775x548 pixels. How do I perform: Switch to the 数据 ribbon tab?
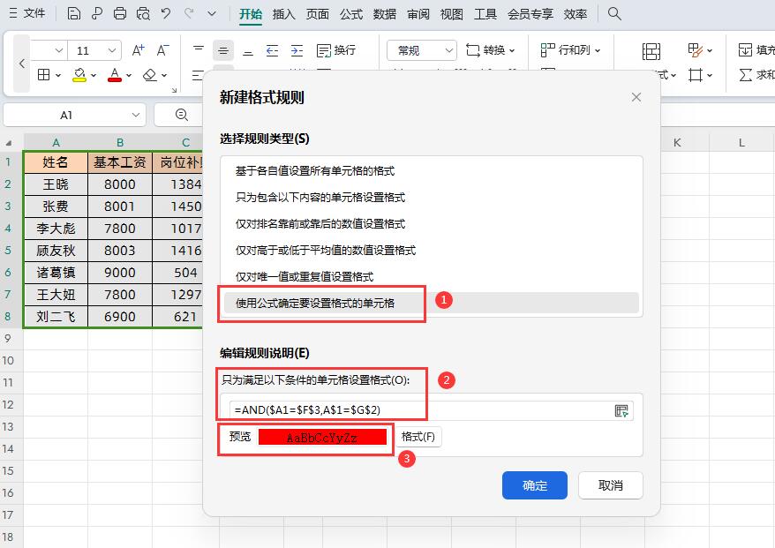(385, 14)
